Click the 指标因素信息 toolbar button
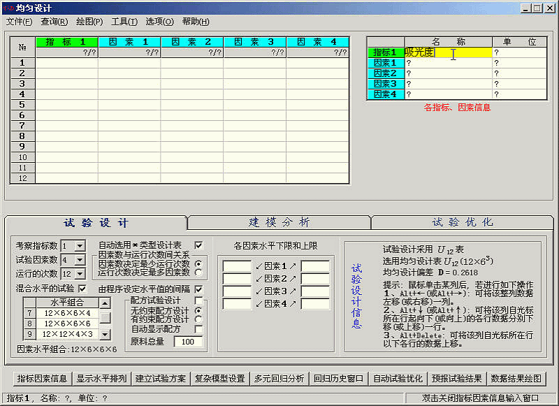 (42, 379)
